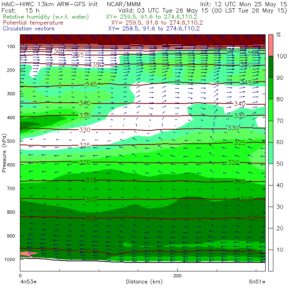Click the 70–80% bright green colorbar segment
The width and height of the screenshot is (289, 289).
tap(271, 110)
